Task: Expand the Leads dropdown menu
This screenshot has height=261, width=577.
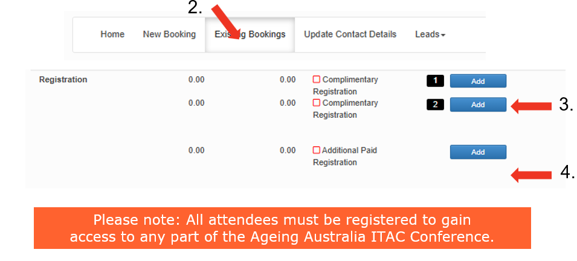Action: 430,34
